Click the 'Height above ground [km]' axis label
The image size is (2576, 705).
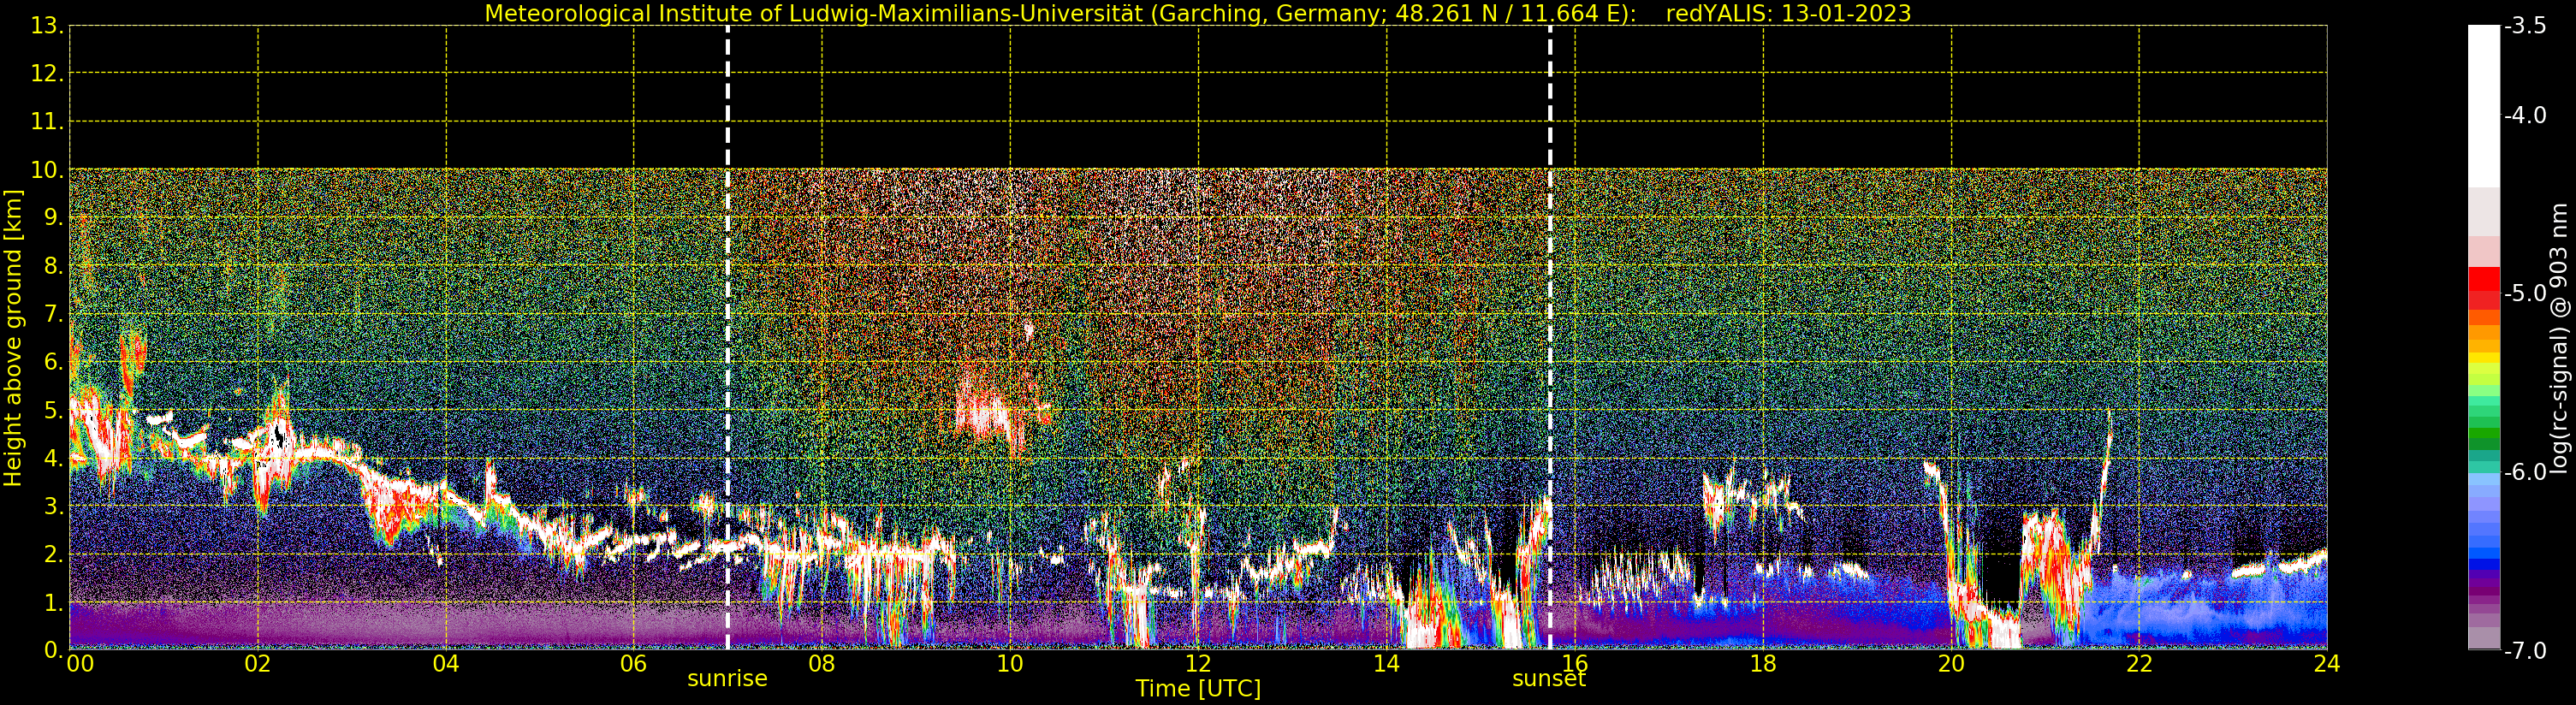(13, 338)
